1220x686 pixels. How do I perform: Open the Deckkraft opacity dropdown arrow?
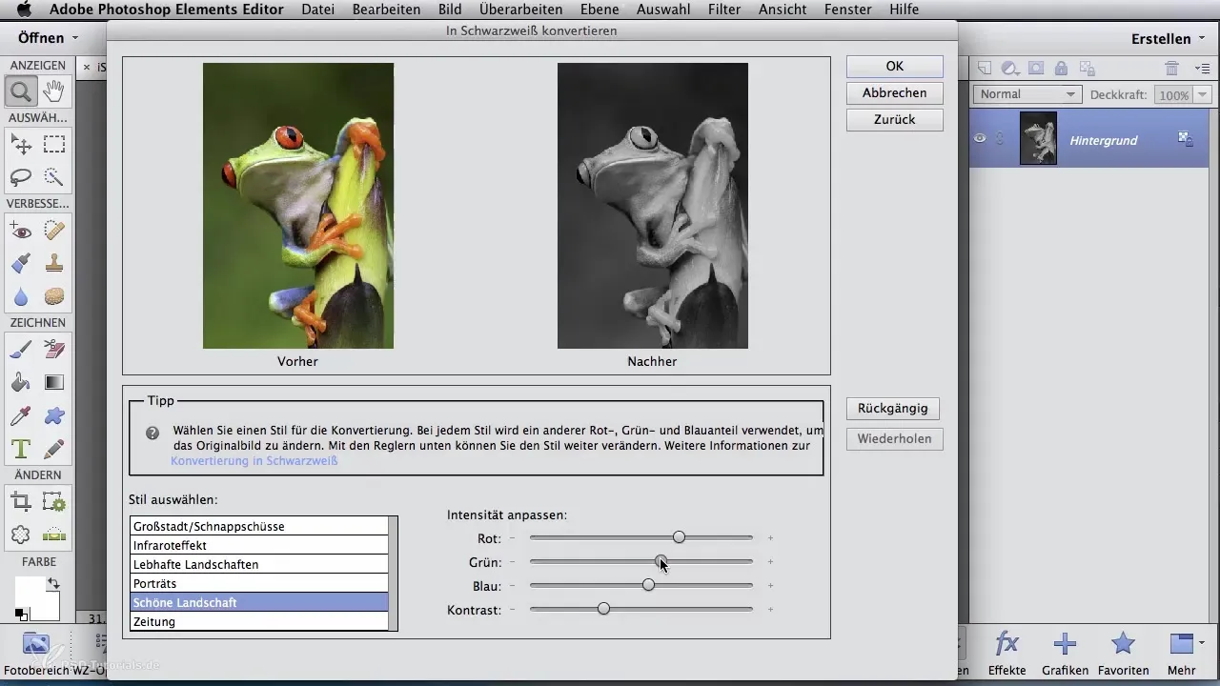pos(1203,94)
